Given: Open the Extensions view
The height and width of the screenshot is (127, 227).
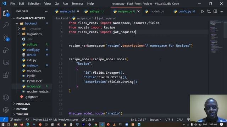Looking at the screenshot, I should pyautogui.click(x=6, y=75).
